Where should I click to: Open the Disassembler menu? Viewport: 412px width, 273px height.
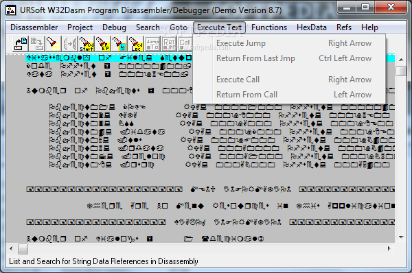(34, 27)
